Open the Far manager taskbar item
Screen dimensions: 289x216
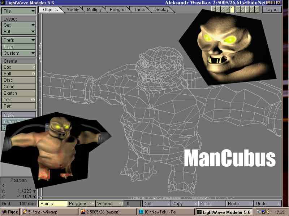(x=166, y=212)
